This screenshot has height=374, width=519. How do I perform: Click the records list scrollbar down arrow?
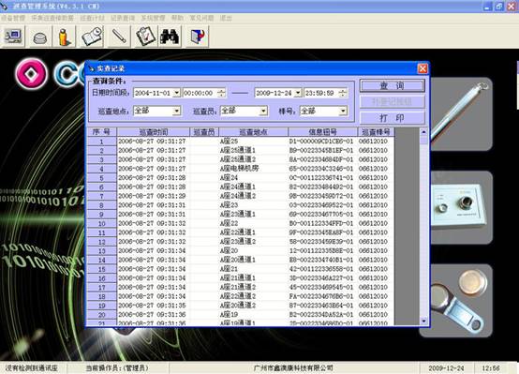[x=423, y=321]
